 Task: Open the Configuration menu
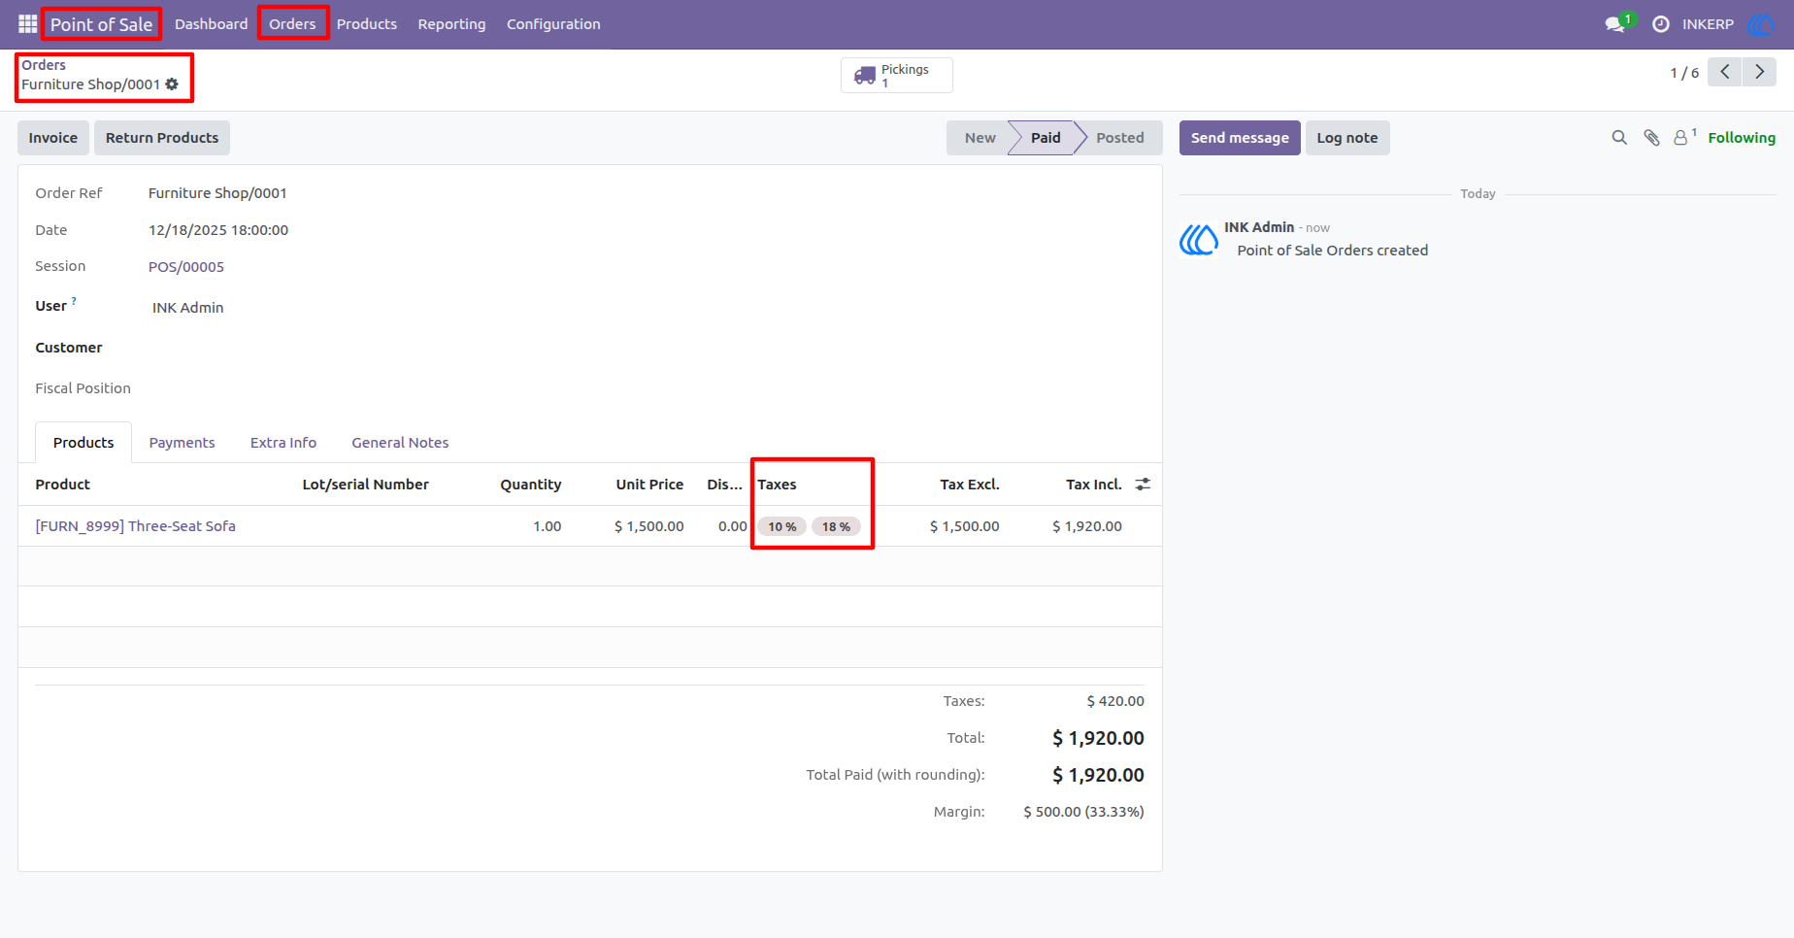553,23
